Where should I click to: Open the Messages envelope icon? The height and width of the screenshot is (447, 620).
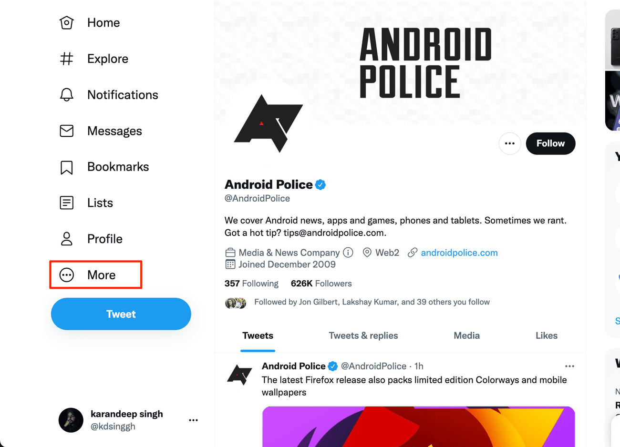(67, 131)
